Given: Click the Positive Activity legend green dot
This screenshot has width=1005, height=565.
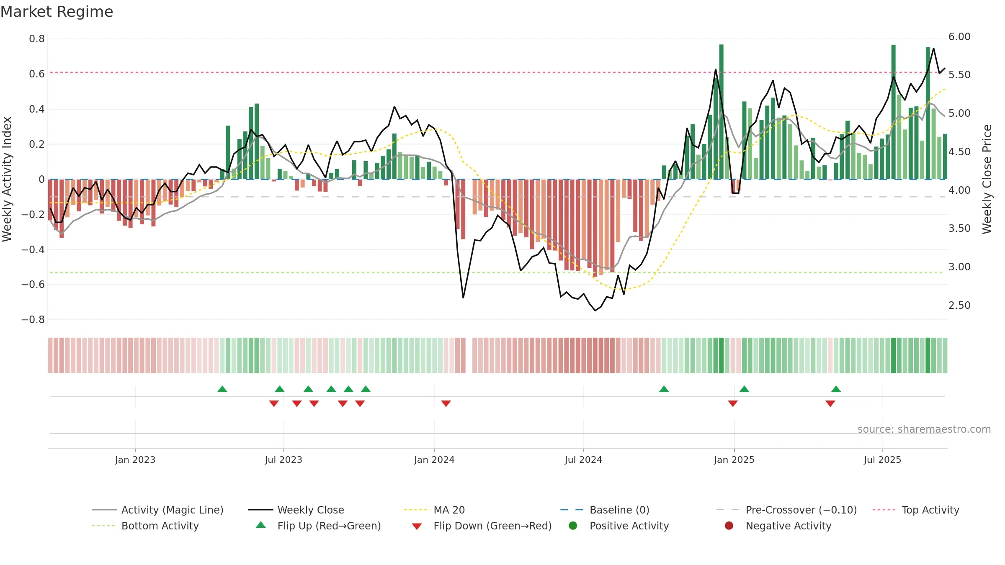Looking at the screenshot, I should pos(573,525).
